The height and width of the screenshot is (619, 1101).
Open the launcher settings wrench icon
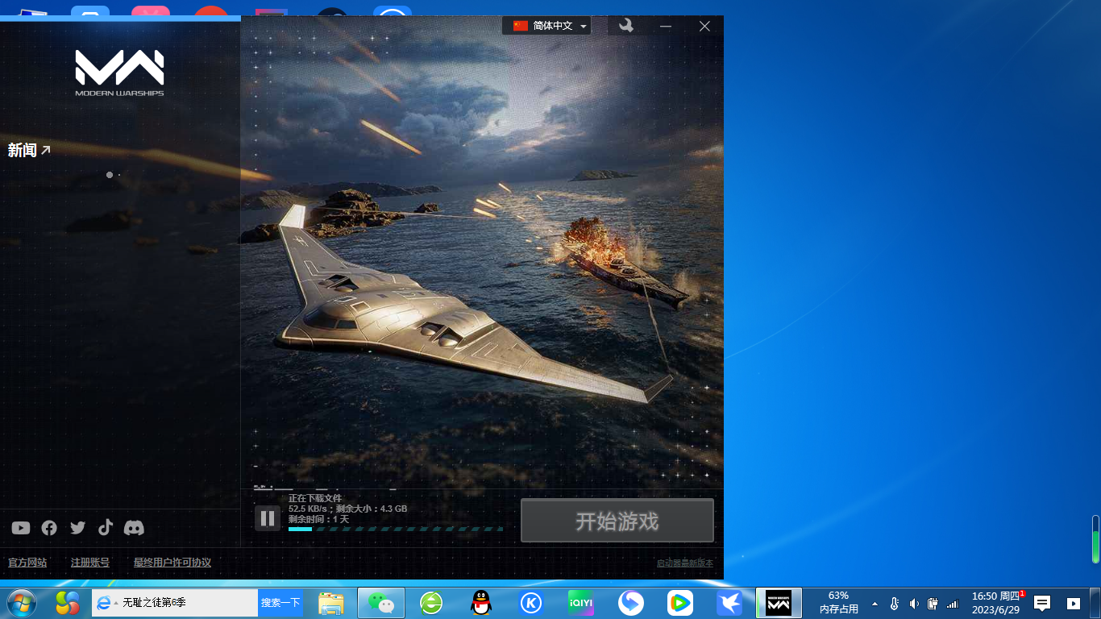625,26
